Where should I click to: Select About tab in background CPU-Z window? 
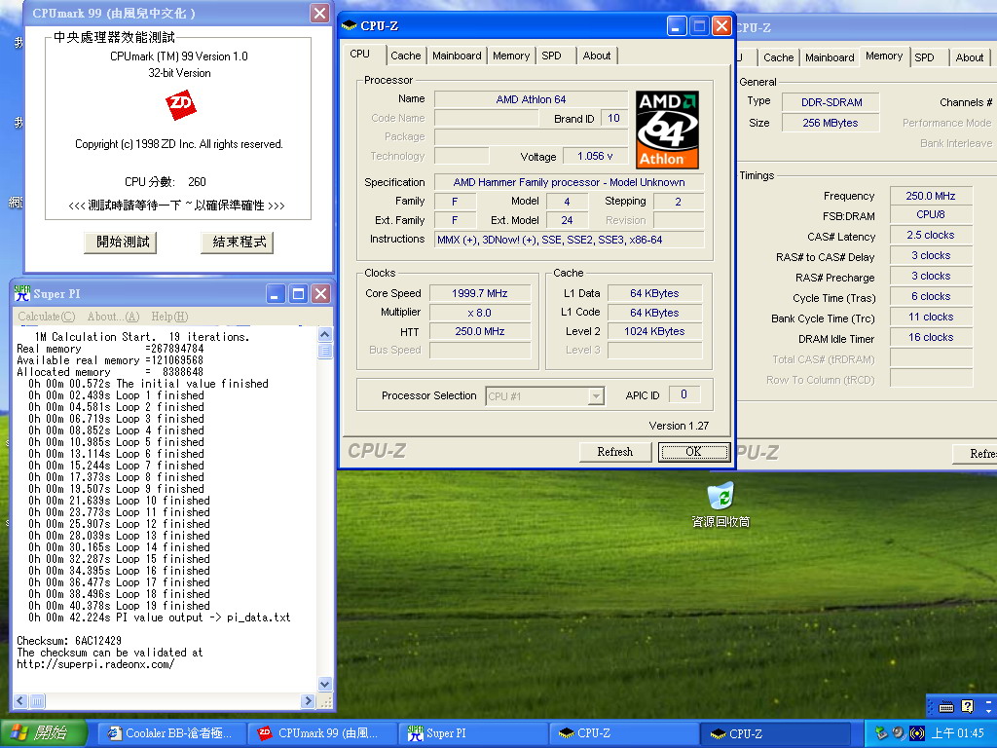pyautogui.click(x=969, y=57)
